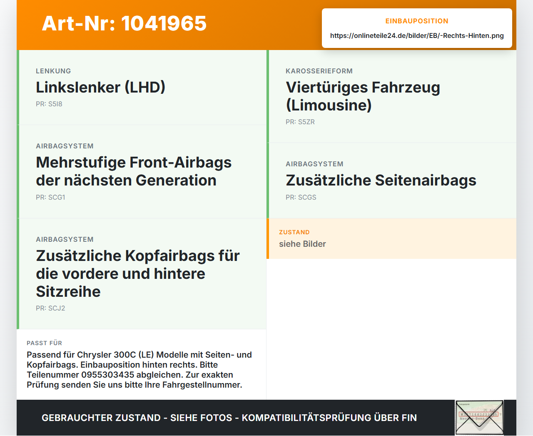Select Zusätzliche Seitenairbags heading

pyautogui.click(x=381, y=180)
